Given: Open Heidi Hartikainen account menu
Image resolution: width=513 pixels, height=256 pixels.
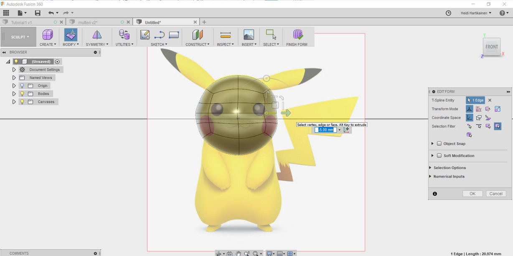Looking at the screenshot, I should click(x=476, y=13).
